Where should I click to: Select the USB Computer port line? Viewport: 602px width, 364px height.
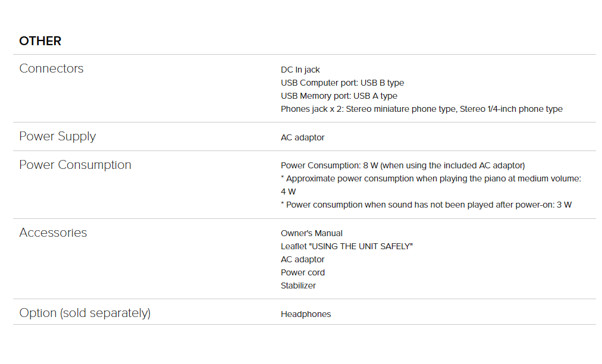(343, 83)
